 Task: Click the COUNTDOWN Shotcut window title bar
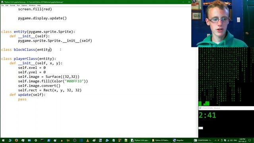(x=226, y=108)
